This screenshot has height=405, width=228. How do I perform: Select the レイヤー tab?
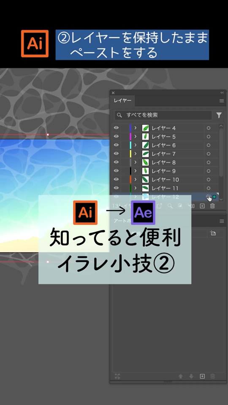tap(122, 101)
